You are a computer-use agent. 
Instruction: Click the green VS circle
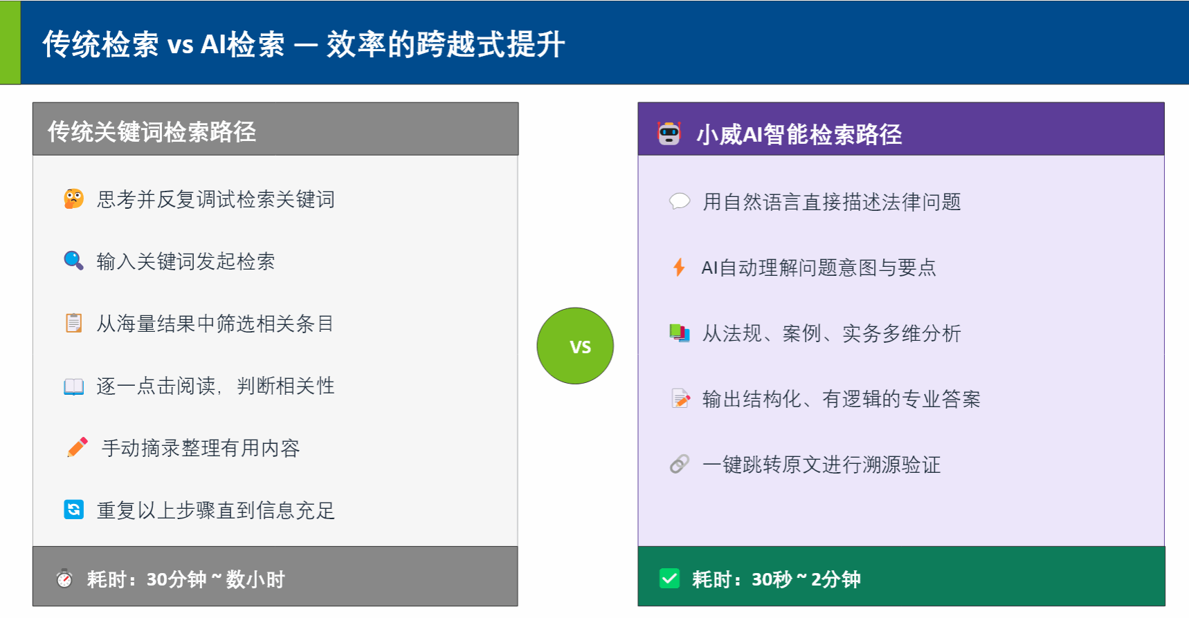pos(575,346)
